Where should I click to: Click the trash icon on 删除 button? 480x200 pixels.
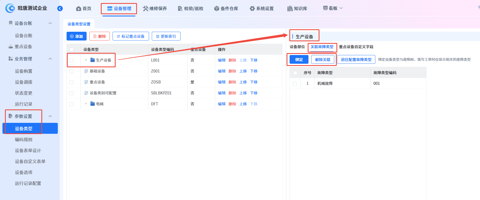point(95,36)
